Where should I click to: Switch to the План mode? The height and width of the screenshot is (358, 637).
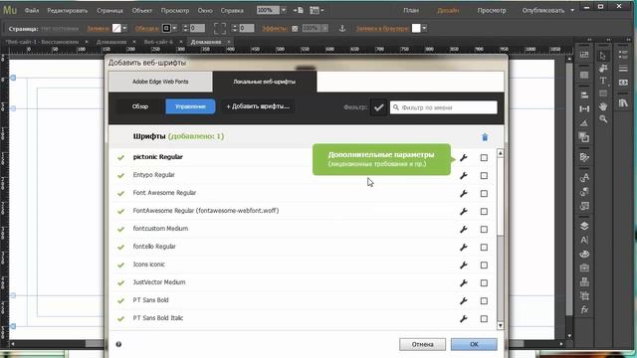point(411,10)
